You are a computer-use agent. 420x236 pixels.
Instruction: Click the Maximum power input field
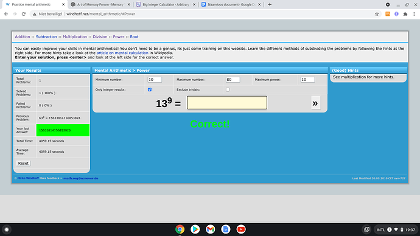307,80
